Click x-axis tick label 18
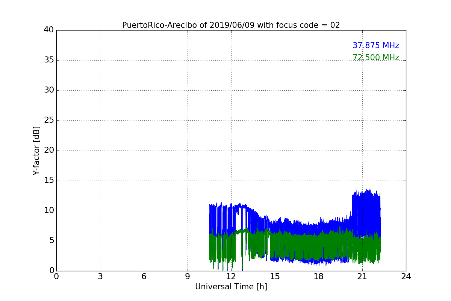This screenshot has height=301, width=451. pos(319,276)
